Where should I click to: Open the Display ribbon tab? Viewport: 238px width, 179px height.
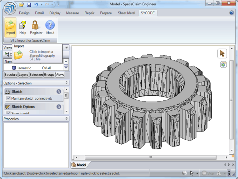pyautogui.click(x=55, y=13)
